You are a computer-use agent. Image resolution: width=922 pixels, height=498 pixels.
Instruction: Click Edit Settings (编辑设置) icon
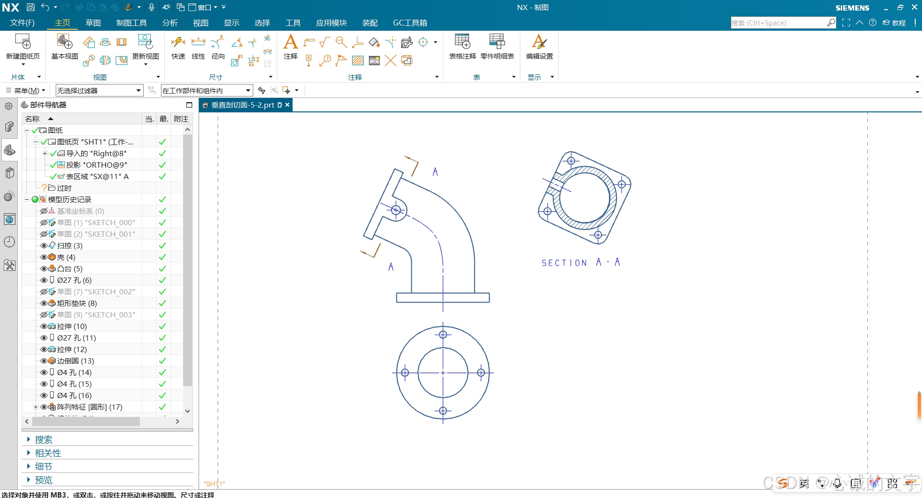[x=539, y=42]
